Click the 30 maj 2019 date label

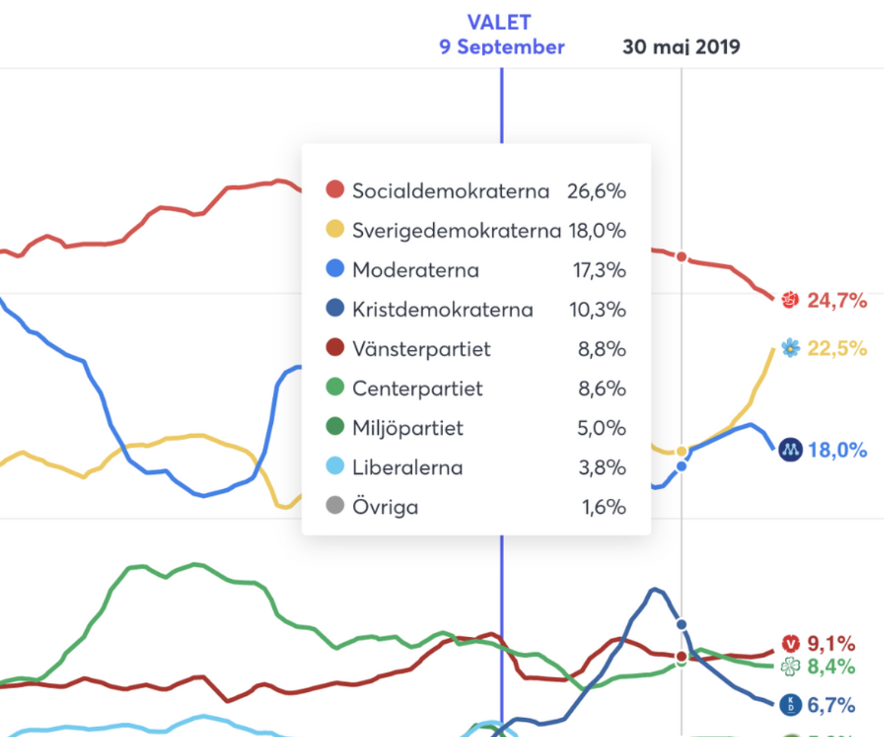point(681,47)
